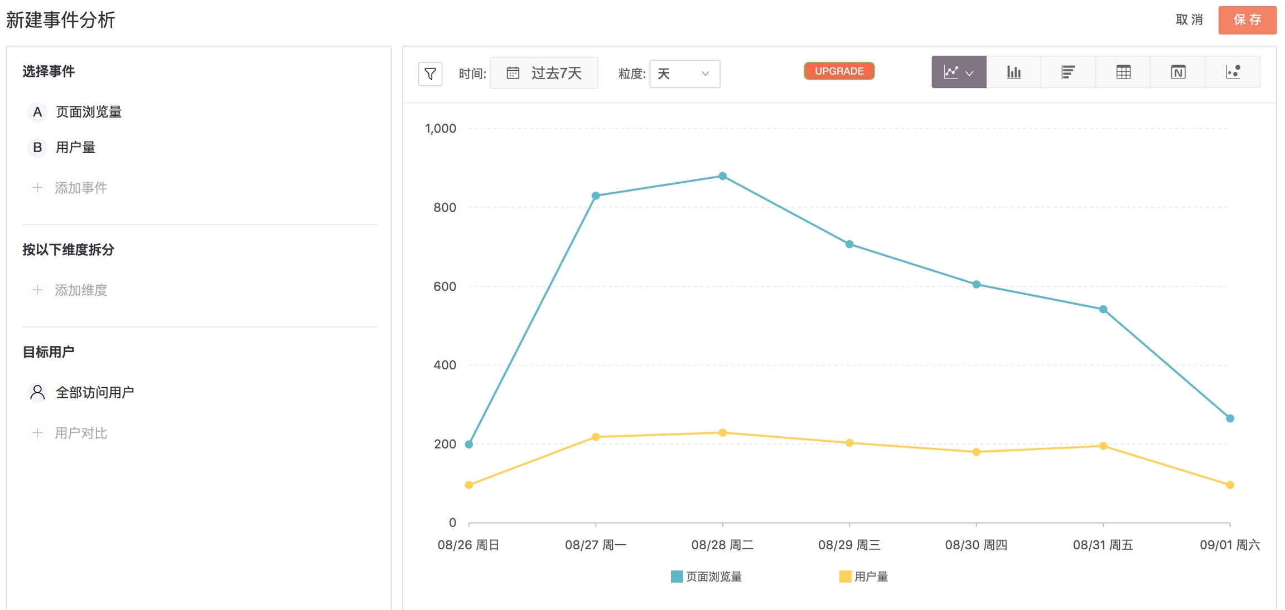Switch to table view
1285x610 pixels.
point(1123,72)
